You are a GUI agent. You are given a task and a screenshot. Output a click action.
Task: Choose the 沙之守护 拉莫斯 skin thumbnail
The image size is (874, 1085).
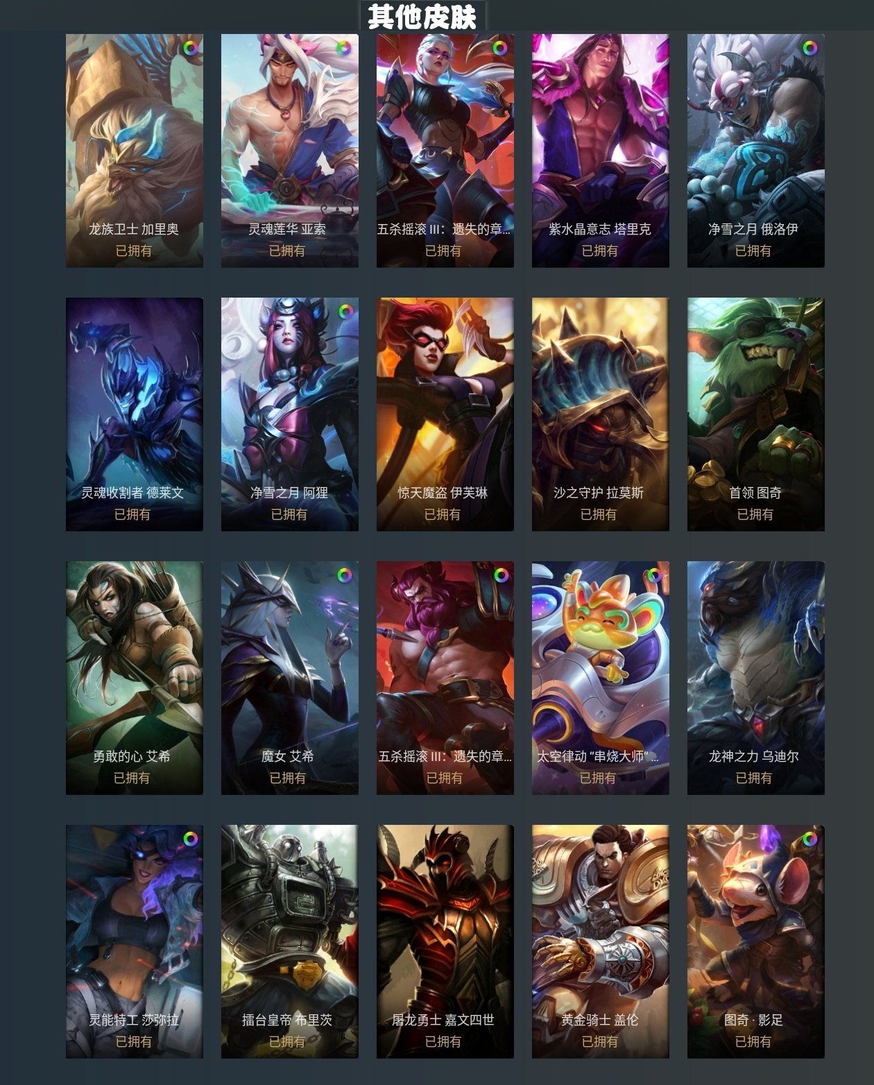click(600, 414)
